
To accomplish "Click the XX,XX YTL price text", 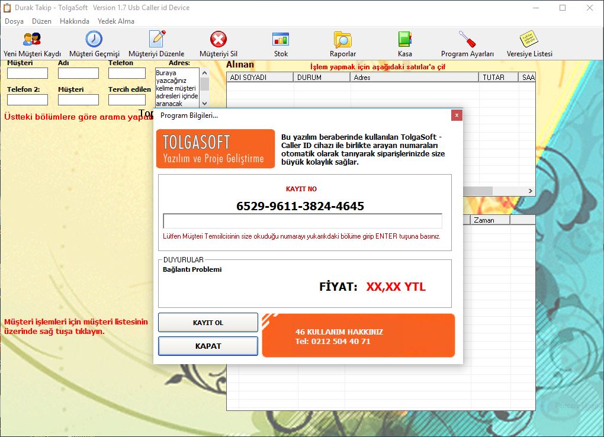I will (x=396, y=287).
